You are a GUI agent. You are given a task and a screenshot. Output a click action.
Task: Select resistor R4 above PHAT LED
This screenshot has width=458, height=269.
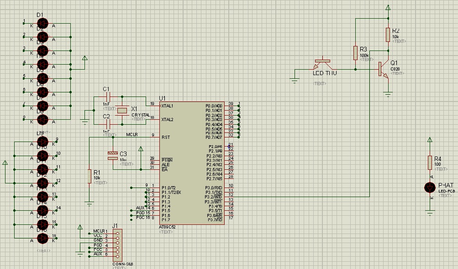[x=430, y=162]
